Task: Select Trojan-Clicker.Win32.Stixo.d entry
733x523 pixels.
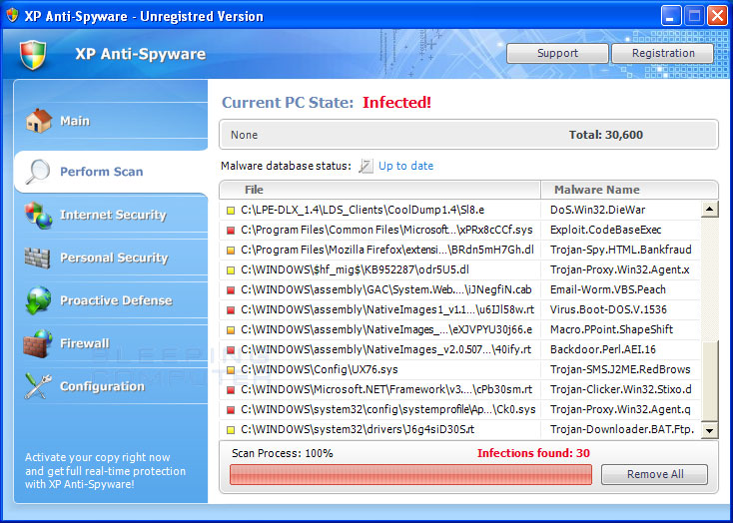Action: click(621, 390)
